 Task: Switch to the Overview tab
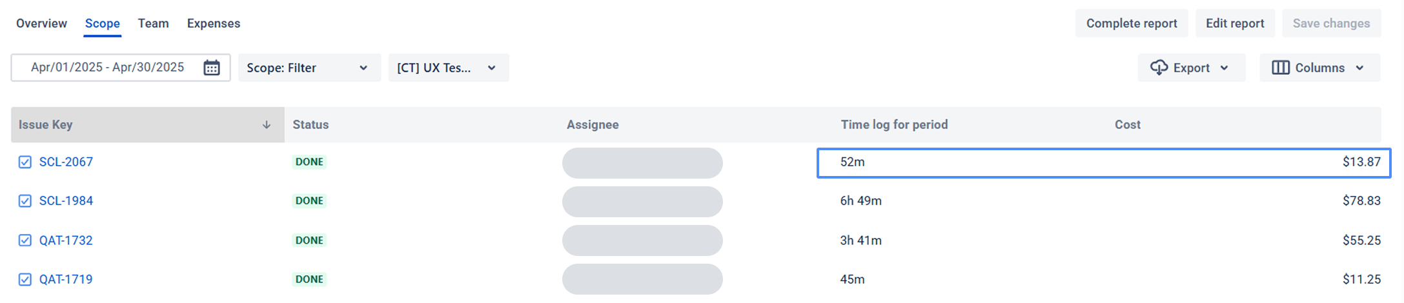[x=41, y=23]
